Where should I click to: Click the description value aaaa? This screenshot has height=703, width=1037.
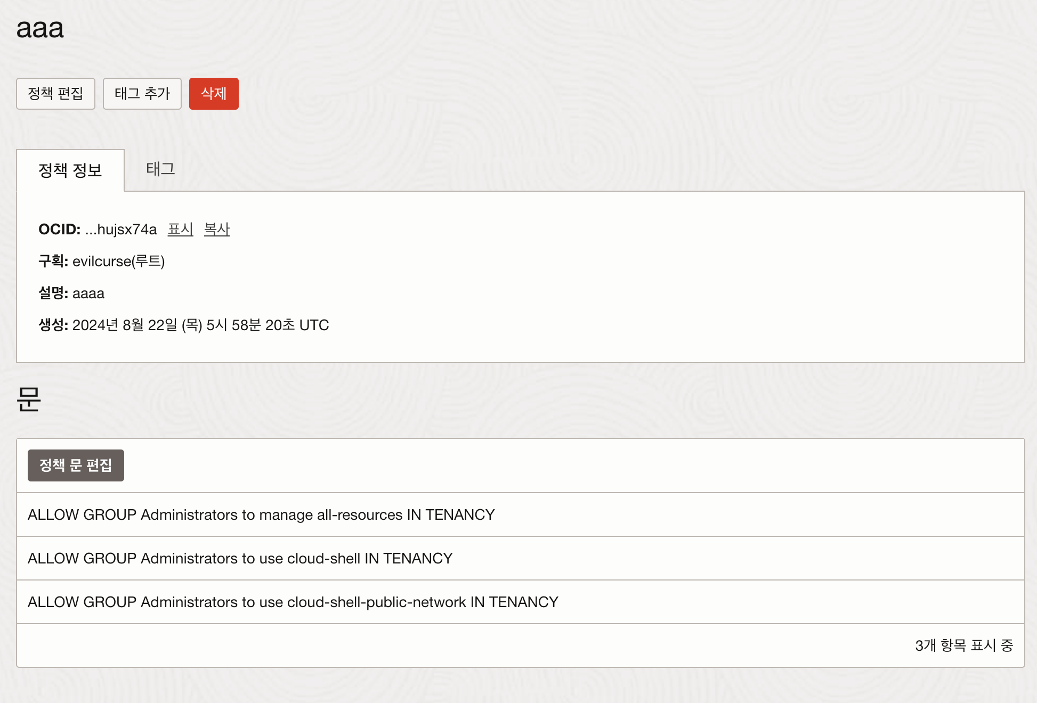(x=88, y=293)
